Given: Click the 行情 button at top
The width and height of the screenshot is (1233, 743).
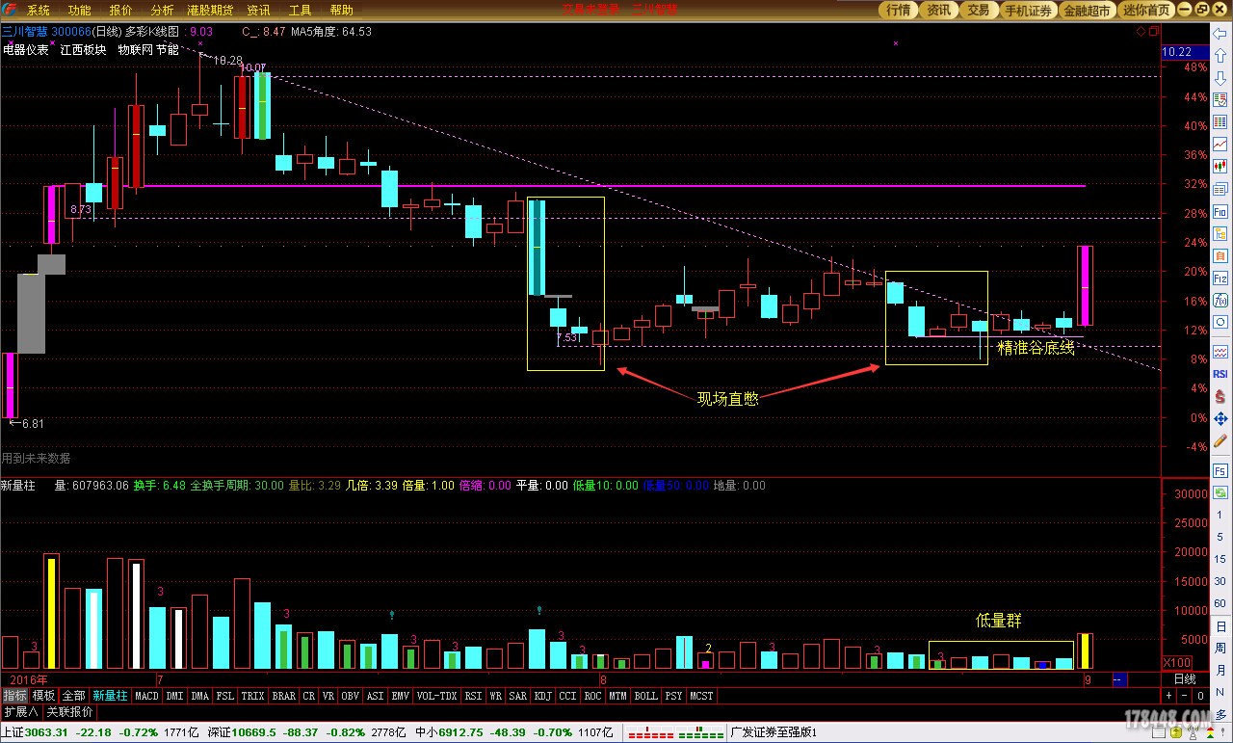Looking at the screenshot, I should click(x=899, y=10).
